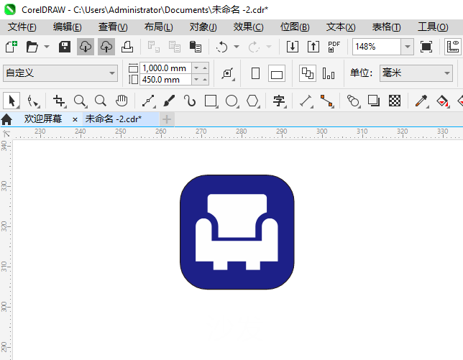Image resolution: width=463 pixels, height=360 pixels.
Task: Select the Ellipse tool
Action: tap(232, 101)
